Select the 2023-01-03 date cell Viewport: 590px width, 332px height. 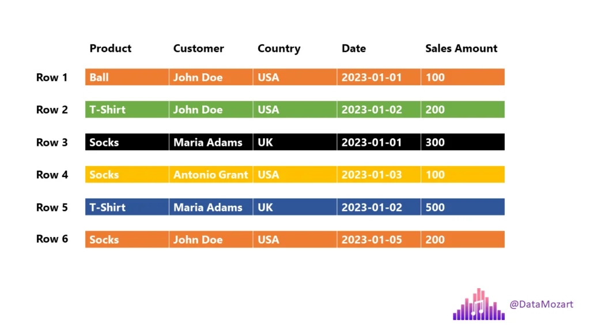pos(379,175)
